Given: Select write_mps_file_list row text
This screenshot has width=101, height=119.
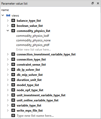Looking at the screenshot, I should 30,111.
